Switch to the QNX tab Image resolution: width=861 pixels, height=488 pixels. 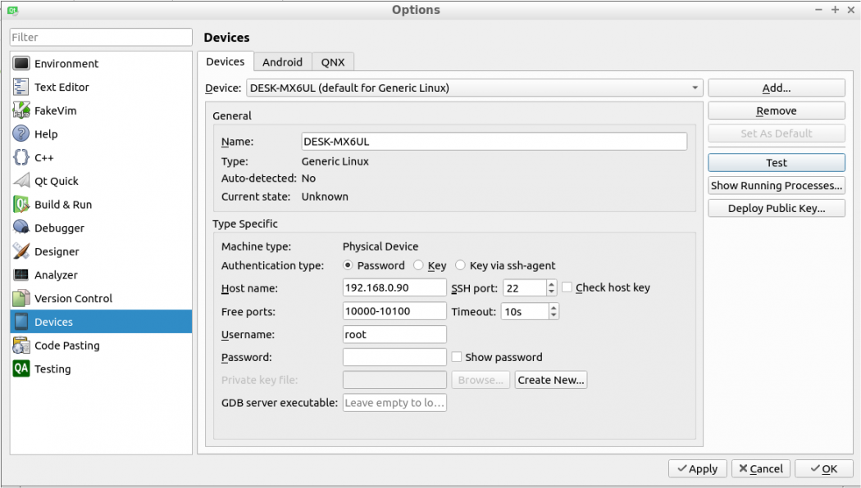tap(333, 62)
